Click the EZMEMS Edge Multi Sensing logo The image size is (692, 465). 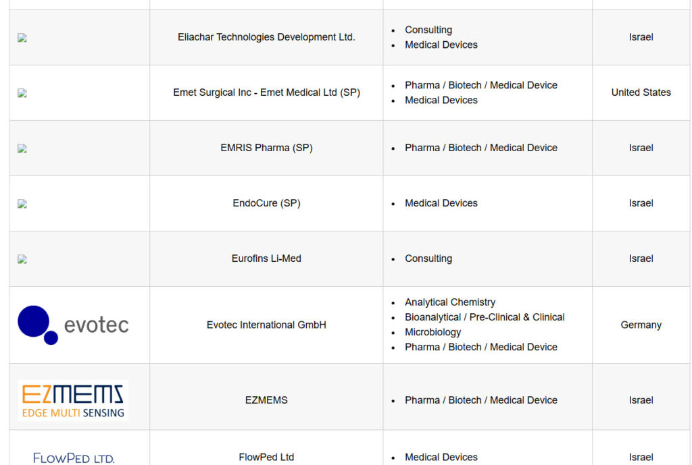tap(73, 400)
